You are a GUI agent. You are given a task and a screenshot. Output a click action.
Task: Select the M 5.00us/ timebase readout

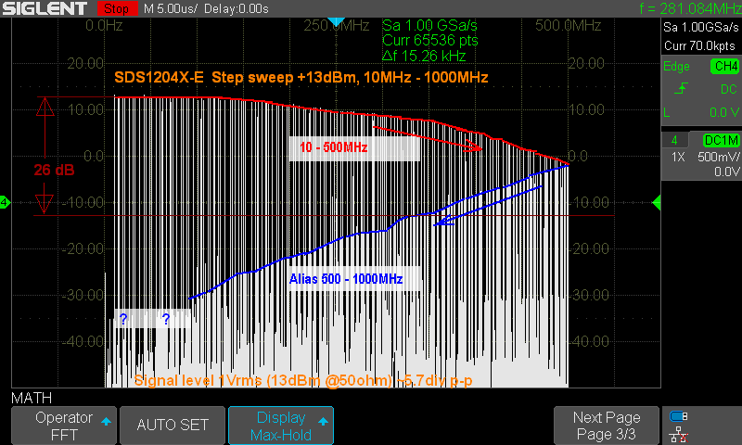171,9
